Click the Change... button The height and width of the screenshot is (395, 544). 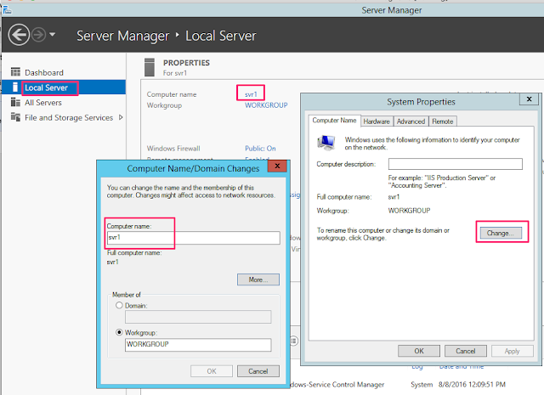pos(501,233)
